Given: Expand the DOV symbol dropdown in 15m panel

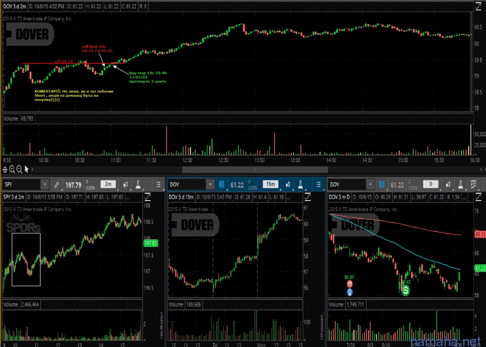Looking at the screenshot, I should click(210, 184).
